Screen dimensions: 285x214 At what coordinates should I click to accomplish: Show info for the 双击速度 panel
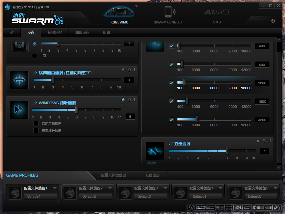(270, 141)
